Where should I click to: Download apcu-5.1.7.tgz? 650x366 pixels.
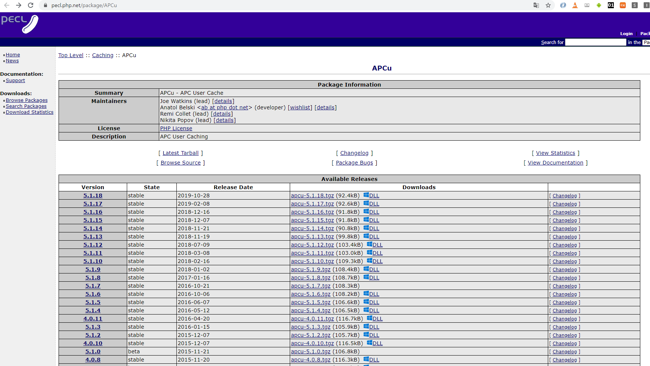311,286
